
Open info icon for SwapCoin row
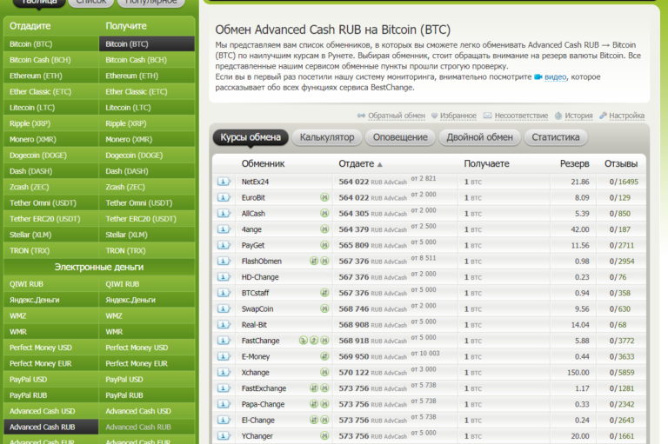[224, 308]
